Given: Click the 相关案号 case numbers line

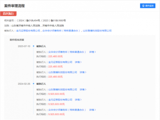Looking at the screenshot, I should pyautogui.click(x=35, y=21).
